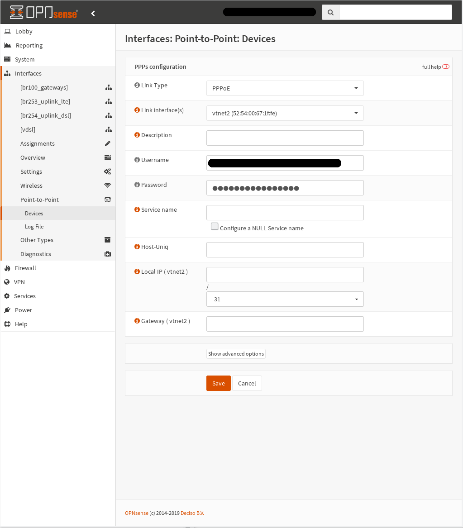The height and width of the screenshot is (528, 463).
Task: Click the Services gear icon
Action: pos(7,296)
